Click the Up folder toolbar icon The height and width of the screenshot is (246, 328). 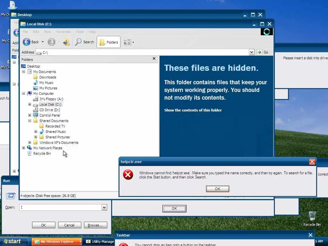tap(66, 42)
